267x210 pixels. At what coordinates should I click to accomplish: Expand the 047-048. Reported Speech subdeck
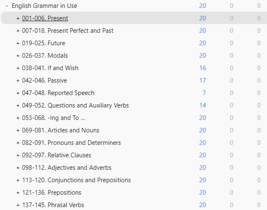18,93
